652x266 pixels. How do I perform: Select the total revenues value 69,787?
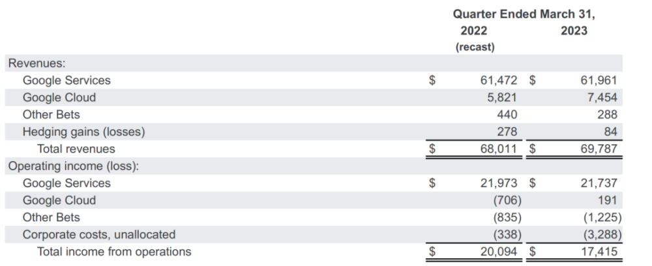[x=598, y=149]
